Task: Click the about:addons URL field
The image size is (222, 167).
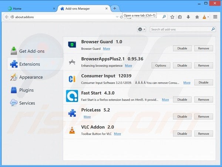Action: [x=64, y=17]
